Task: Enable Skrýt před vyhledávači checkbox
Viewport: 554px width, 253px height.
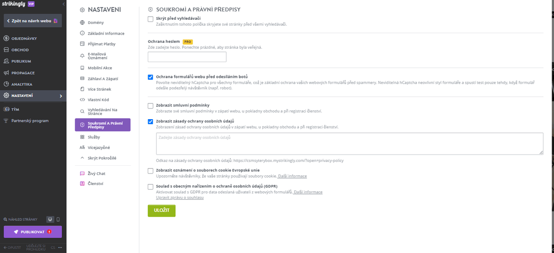Action: coord(151,19)
